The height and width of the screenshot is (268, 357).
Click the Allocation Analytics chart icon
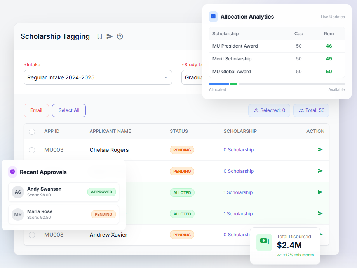click(x=213, y=17)
